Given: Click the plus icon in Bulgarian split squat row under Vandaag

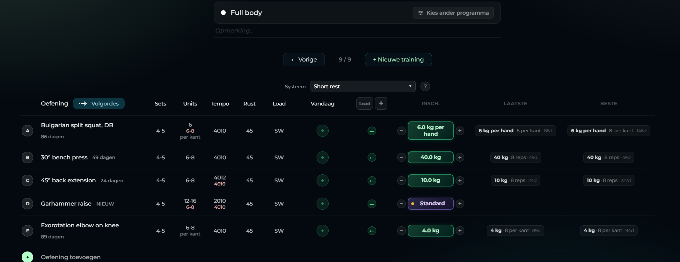Looking at the screenshot, I should tap(322, 131).
